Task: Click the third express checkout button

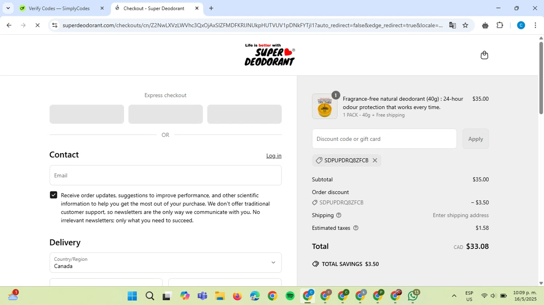Action: point(244,114)
